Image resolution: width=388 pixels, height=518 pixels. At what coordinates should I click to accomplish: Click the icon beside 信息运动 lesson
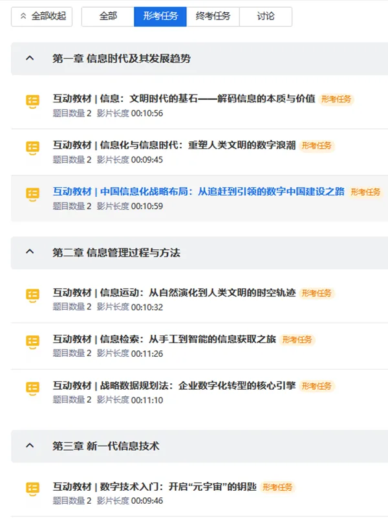[x=32, y=295]
